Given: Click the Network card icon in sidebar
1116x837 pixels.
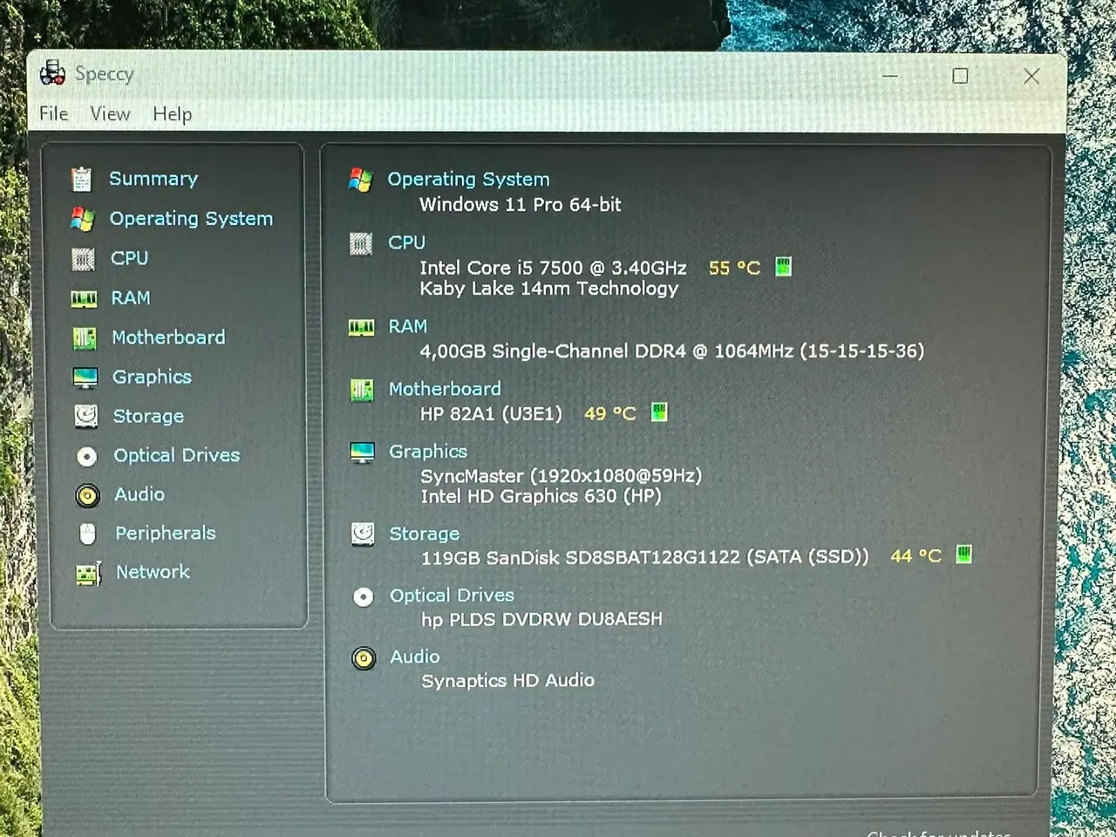Looking at the screenshot, I should click(x=88, y=573).
